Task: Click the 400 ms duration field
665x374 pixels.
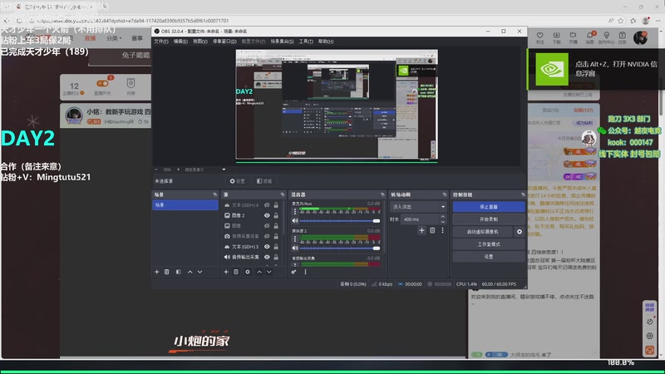Action: pos(420,219)
